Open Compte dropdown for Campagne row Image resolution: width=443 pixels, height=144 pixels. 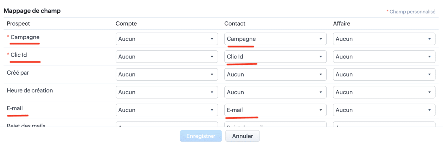(x=167, y=39)
